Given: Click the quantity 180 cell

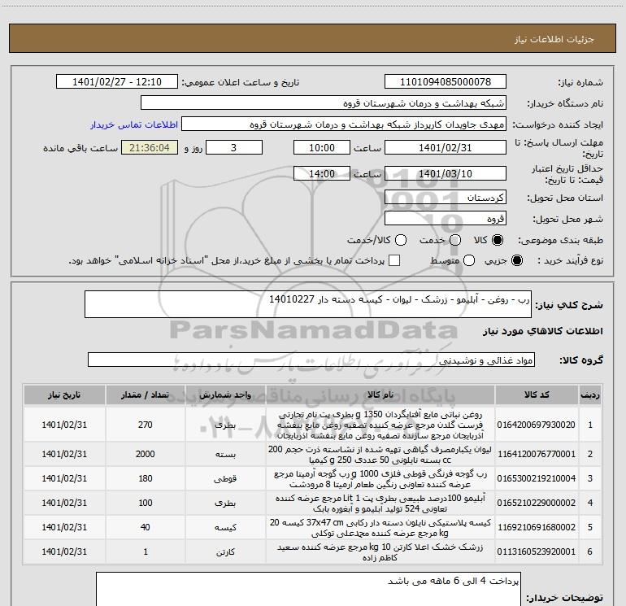Looking at the screenshot, I should [146, 478].
